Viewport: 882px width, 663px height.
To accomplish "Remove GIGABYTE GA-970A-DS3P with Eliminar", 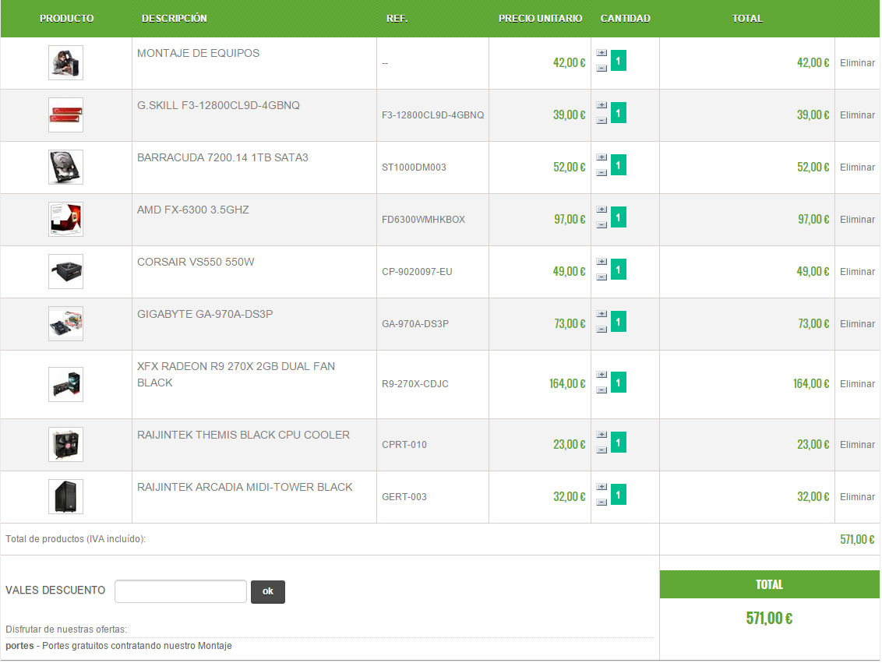I will point(857,324).
